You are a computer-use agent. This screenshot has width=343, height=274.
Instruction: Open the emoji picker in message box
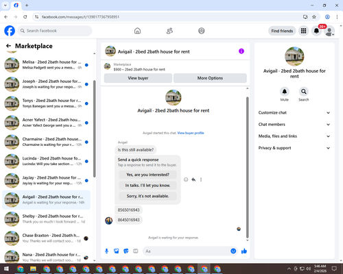(x=233, y=251)
